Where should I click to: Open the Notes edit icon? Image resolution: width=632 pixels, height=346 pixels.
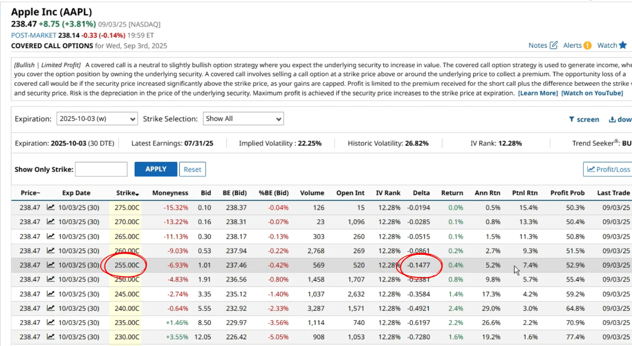554,45
